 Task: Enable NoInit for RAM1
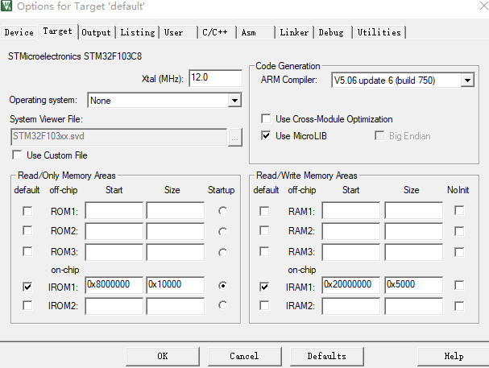(459, 210)
